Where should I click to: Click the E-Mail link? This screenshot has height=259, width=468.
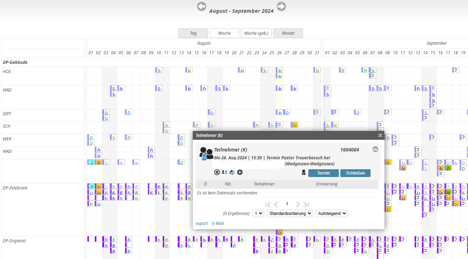218,224
